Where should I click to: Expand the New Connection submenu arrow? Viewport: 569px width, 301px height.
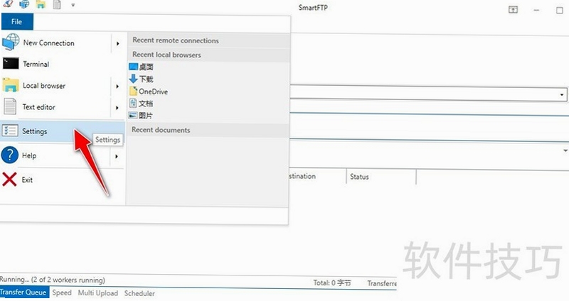pyautogui.click(x=117, y=43)
